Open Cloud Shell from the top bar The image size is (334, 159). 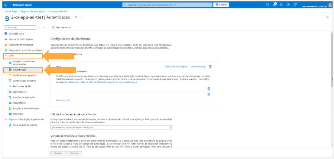[x=268, y=5]
